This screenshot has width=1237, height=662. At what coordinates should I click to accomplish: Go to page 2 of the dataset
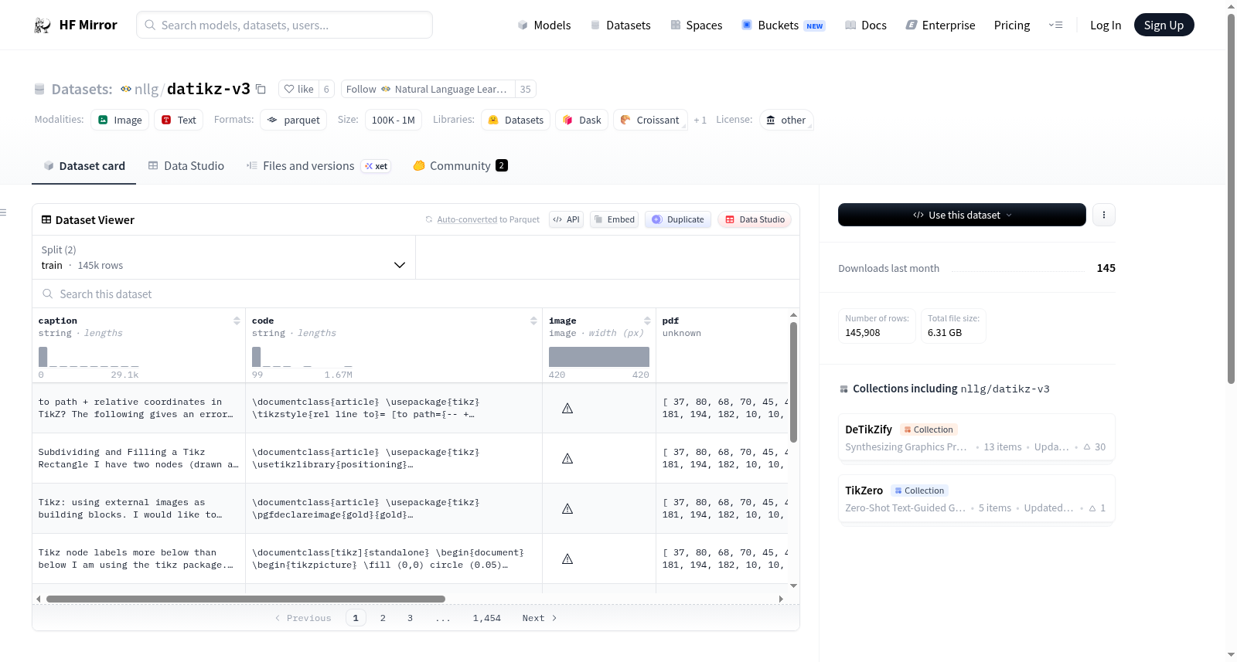click(383, 618)
